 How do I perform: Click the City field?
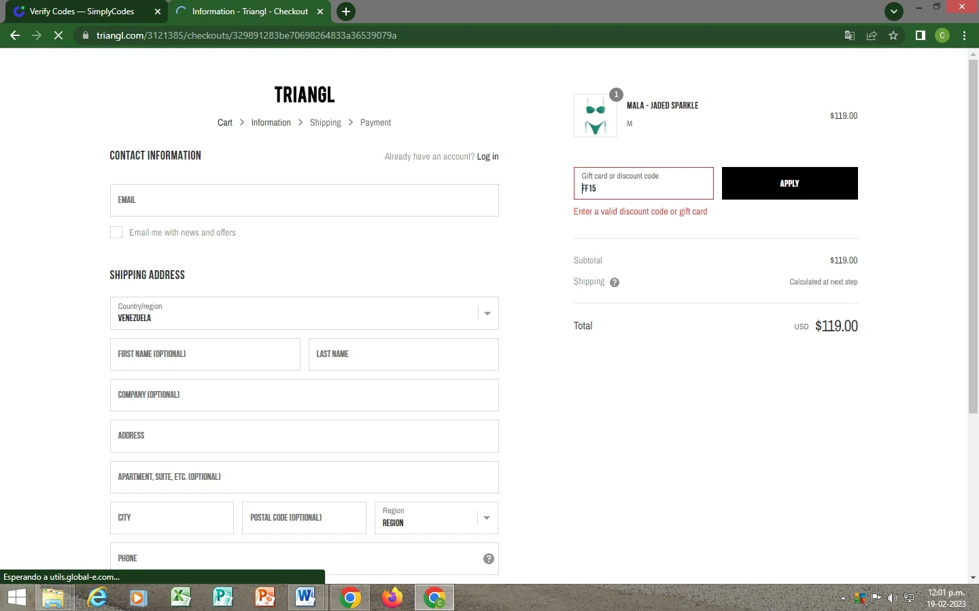pos(171,518)
